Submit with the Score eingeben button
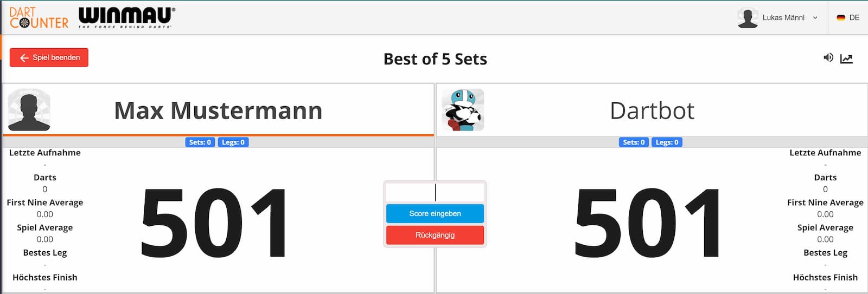 point(435,213)
